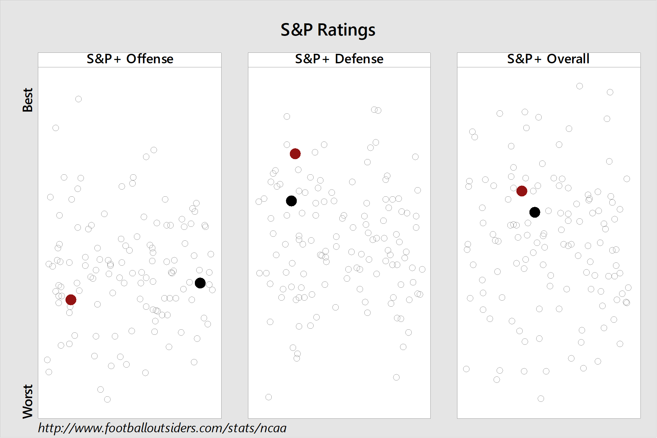
Task: Select the S&P+ Offense panel header
Action: (130, 59)
